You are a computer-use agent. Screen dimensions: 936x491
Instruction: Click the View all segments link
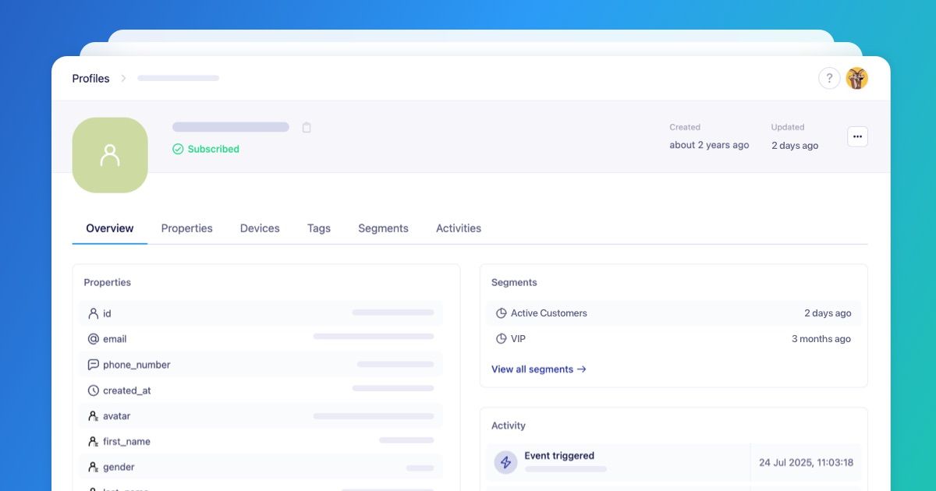pos(538,369)
